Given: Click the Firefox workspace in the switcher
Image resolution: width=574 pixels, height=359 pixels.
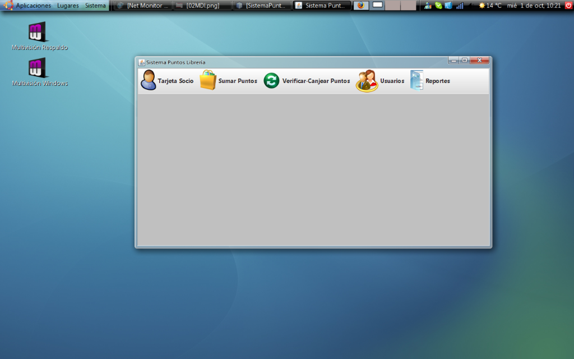Looking at the screenshot, I should coord(361,5).
